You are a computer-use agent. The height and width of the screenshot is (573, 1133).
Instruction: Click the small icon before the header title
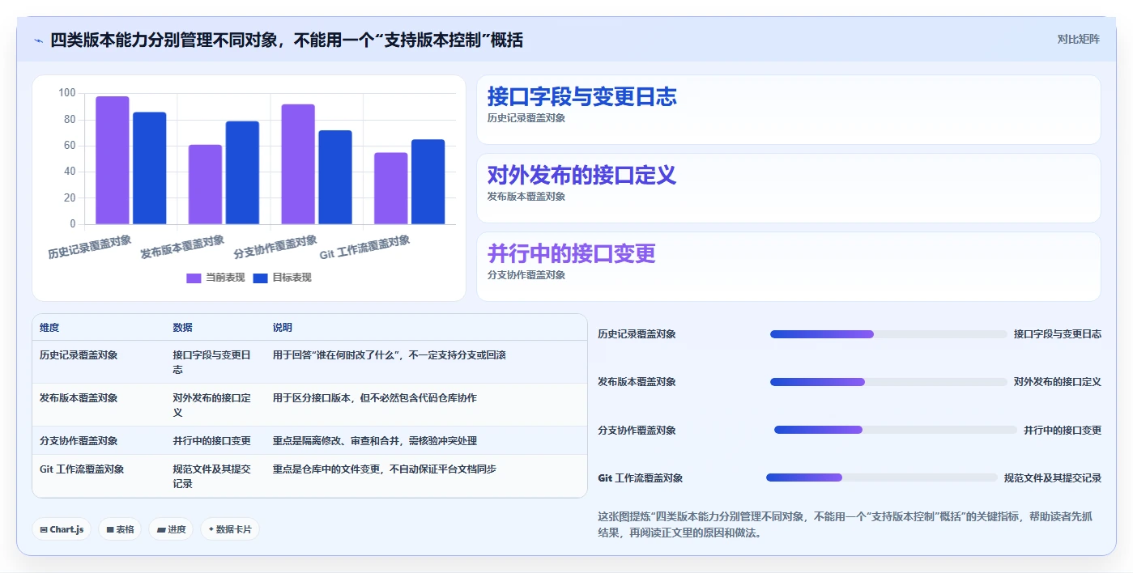(x=38, y=40)
